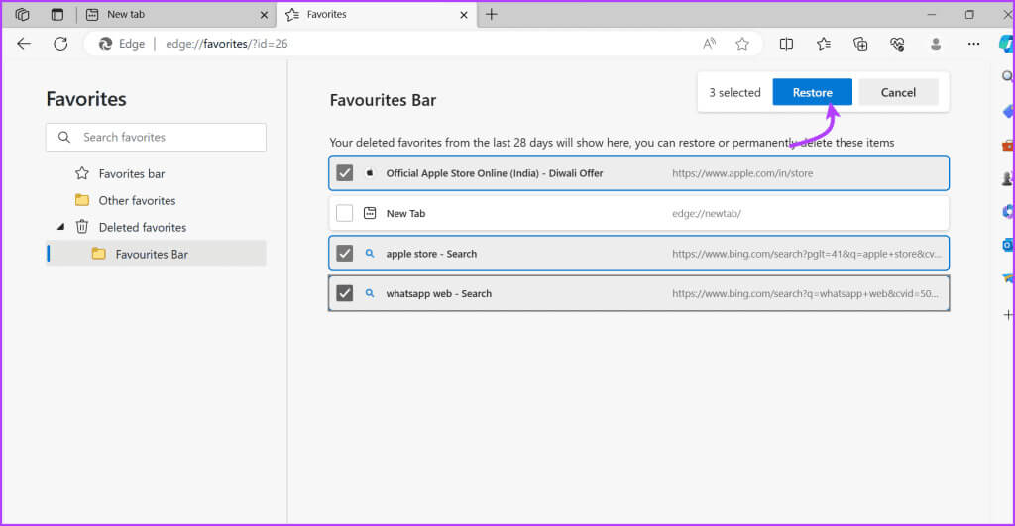1015x526 pixels.
Task: Uncheck the Official Apple Store Online checkbox
Action: tap(344, 173)
